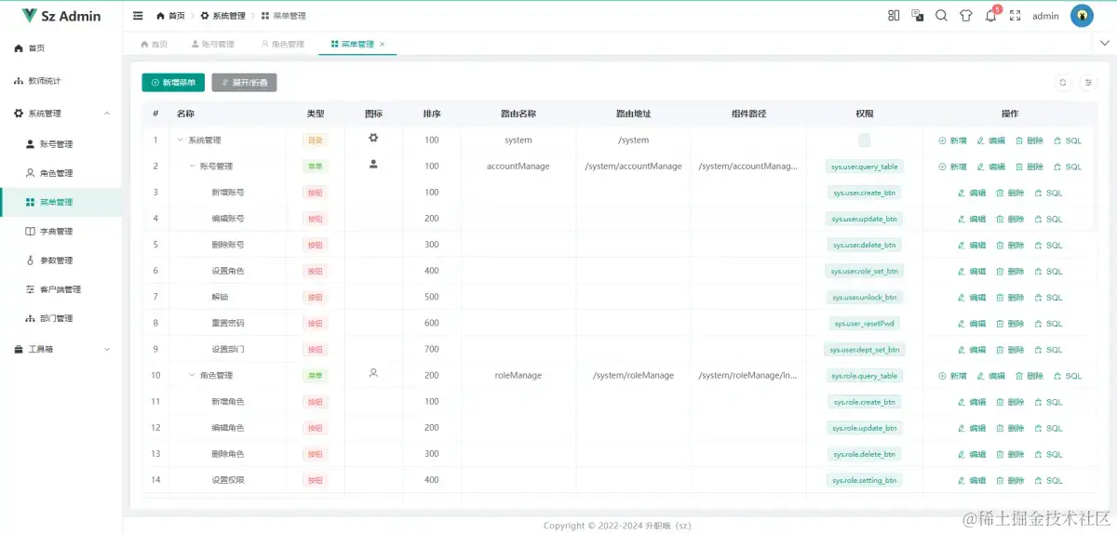Click the 目录 type tag

pos(316,140)
